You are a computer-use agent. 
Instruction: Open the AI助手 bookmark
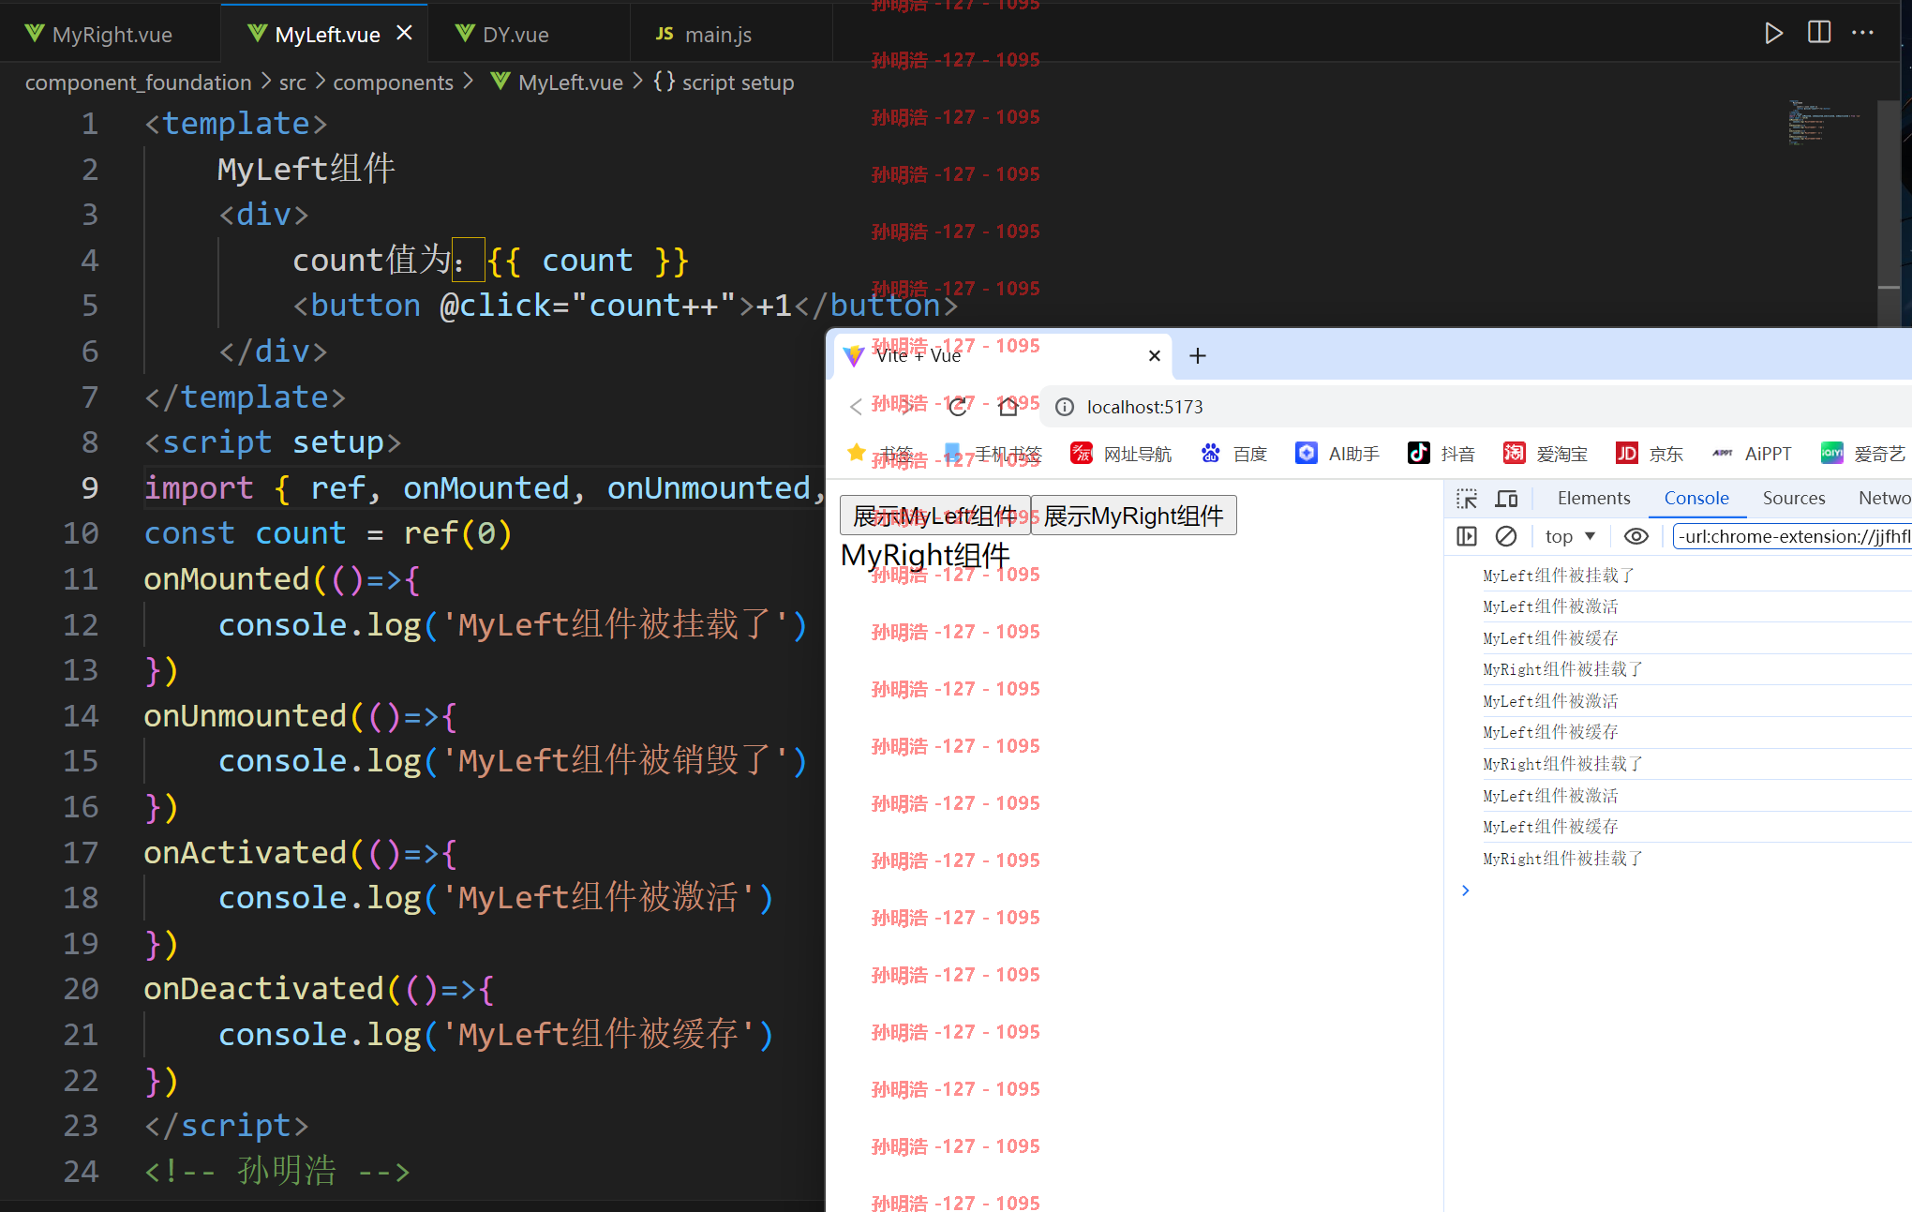pos(1337,454)
